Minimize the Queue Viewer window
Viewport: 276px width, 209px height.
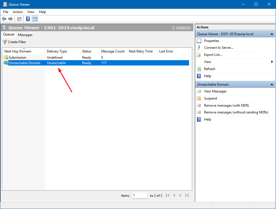click(x=243, y=4)
